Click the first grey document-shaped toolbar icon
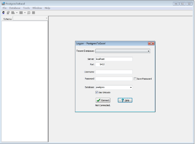 pyautogui.click(x=13, y=13)
